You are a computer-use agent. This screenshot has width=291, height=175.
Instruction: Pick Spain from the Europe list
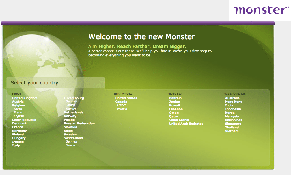(x=68, y=131)
